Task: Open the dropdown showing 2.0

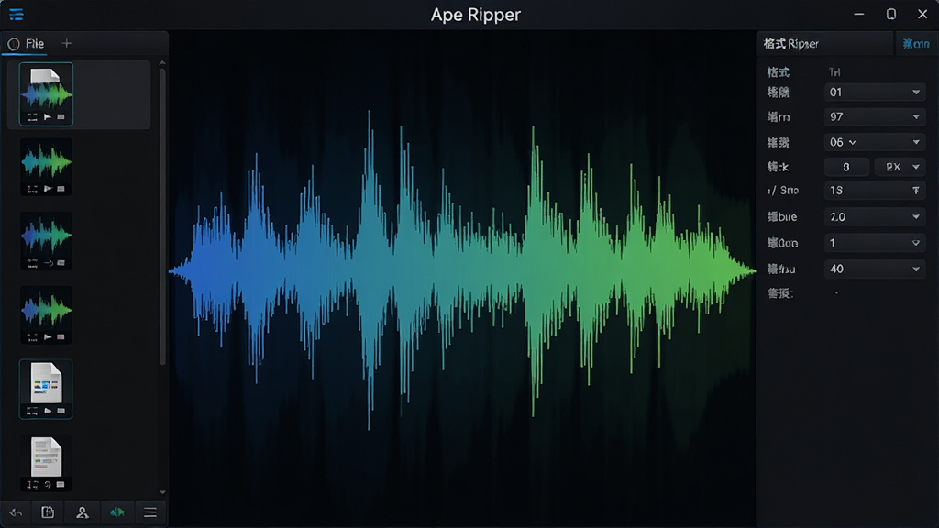Action: coord(875,216)
